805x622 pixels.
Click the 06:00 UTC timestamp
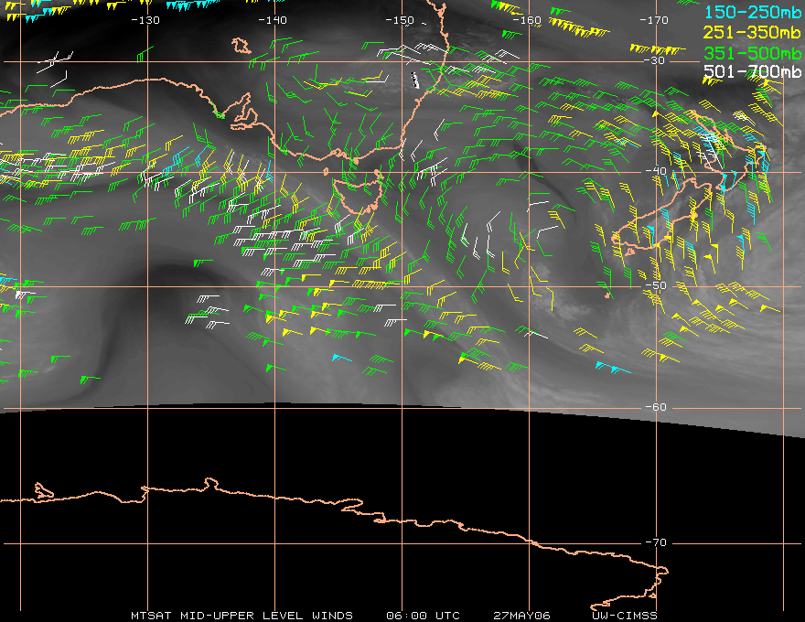pos(423,616)
